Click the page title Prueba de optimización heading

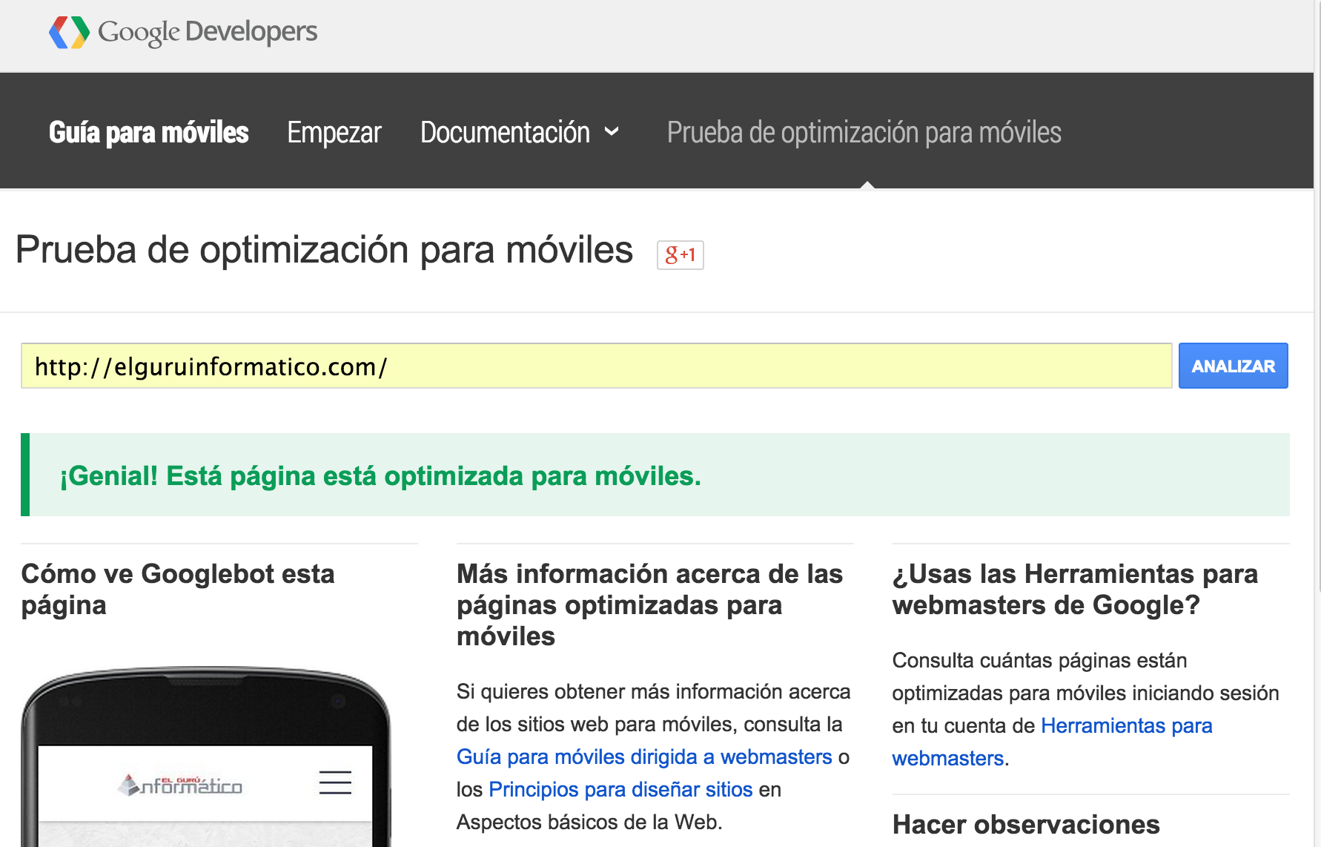point(324,250)
